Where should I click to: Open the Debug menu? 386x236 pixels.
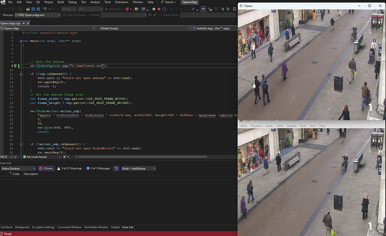pyautogui.click(x=72, y=2)
